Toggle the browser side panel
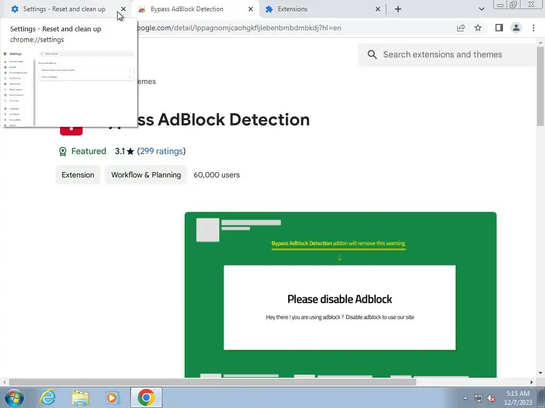Viewport: 545px width, 408px height. coord(499,28)
